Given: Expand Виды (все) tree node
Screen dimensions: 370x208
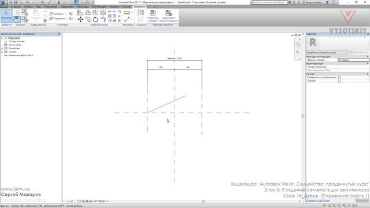Looking at the screenshot, I should click(2, 38).
